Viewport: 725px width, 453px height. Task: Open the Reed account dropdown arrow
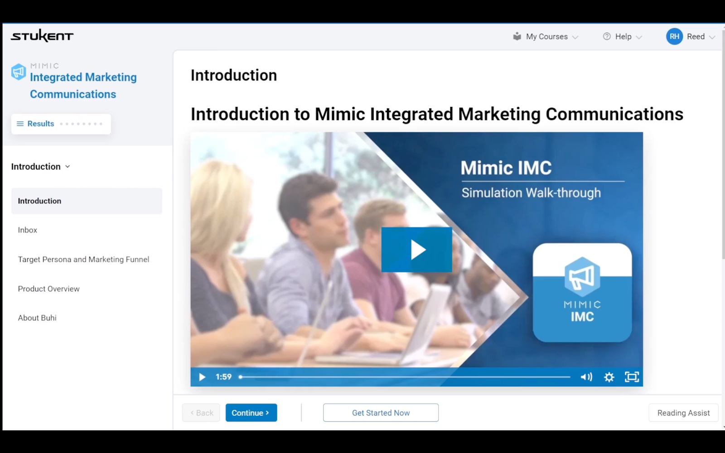point(712,37)
